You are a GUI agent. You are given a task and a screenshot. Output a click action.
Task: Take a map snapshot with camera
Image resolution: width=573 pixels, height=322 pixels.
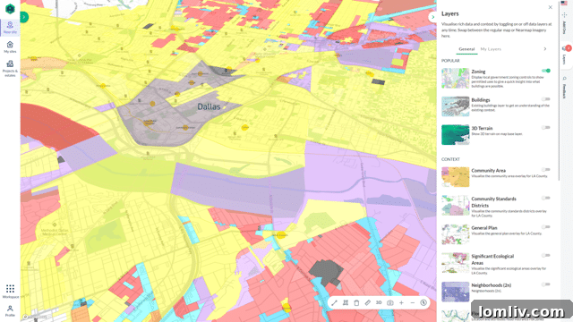[x=390, y=302]
